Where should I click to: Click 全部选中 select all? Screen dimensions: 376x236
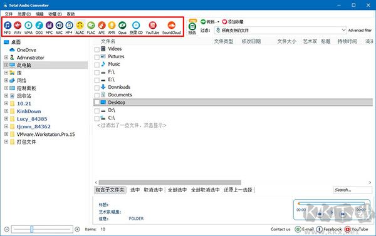pos(177,190)
